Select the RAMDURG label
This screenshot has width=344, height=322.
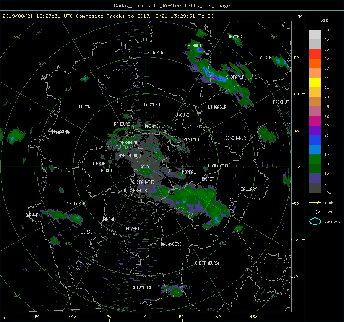click(x=122, y=124)
